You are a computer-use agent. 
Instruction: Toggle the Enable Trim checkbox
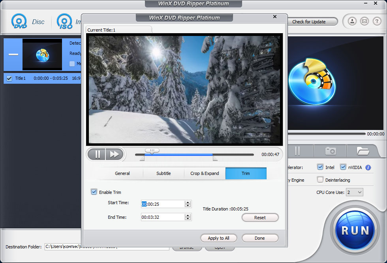pos(94,192)
